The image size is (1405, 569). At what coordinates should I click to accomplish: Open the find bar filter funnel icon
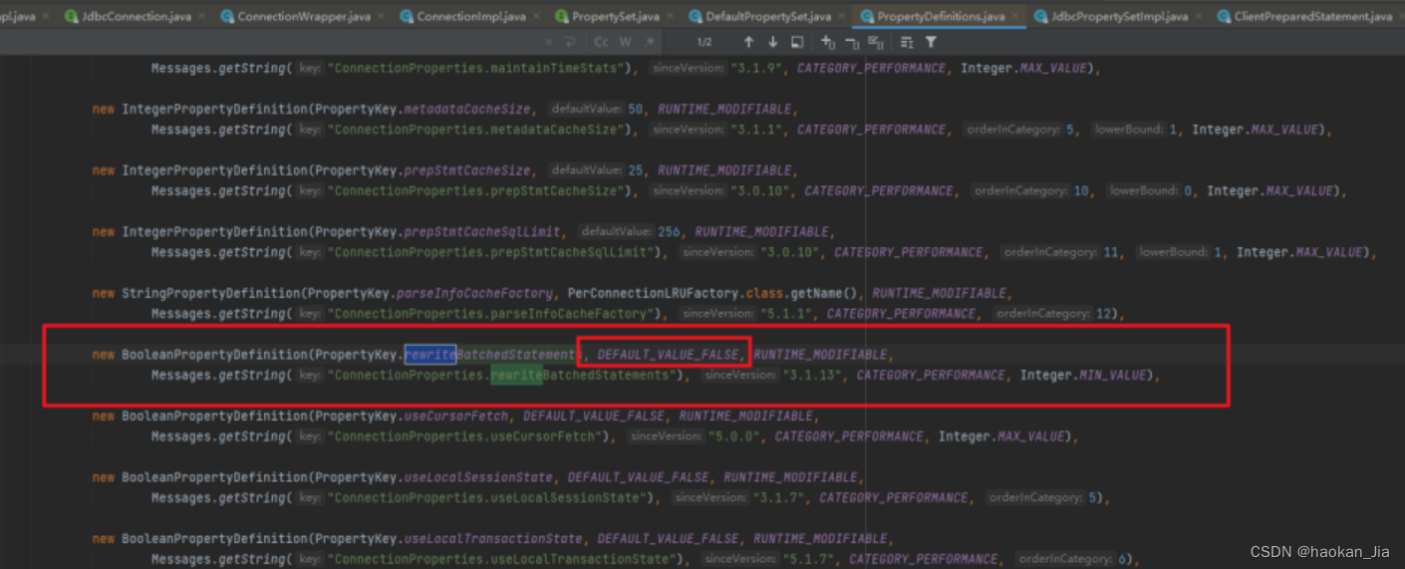pyautogui.click(x=931, y=42)
